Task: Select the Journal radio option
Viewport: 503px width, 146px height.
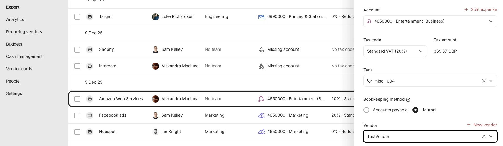Action: (415, 110)
